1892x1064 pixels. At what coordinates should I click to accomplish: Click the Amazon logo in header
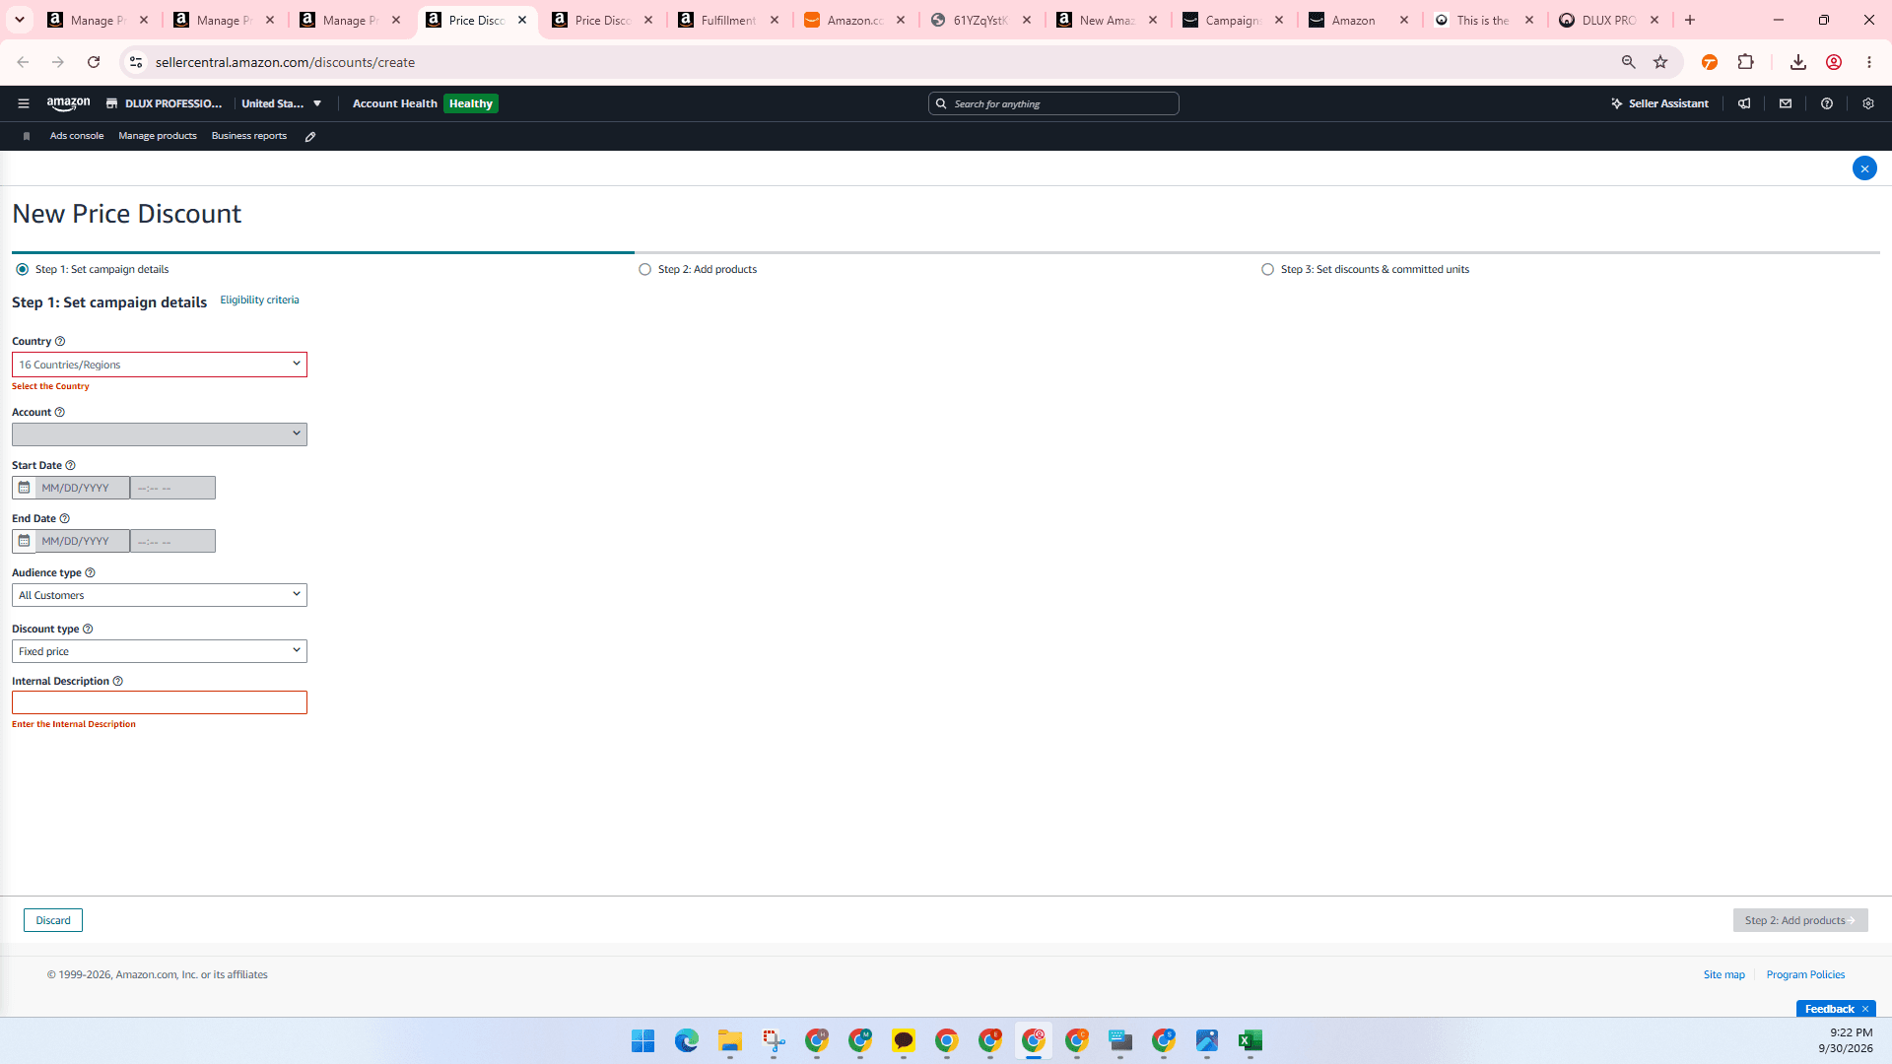tap(68, 103)
